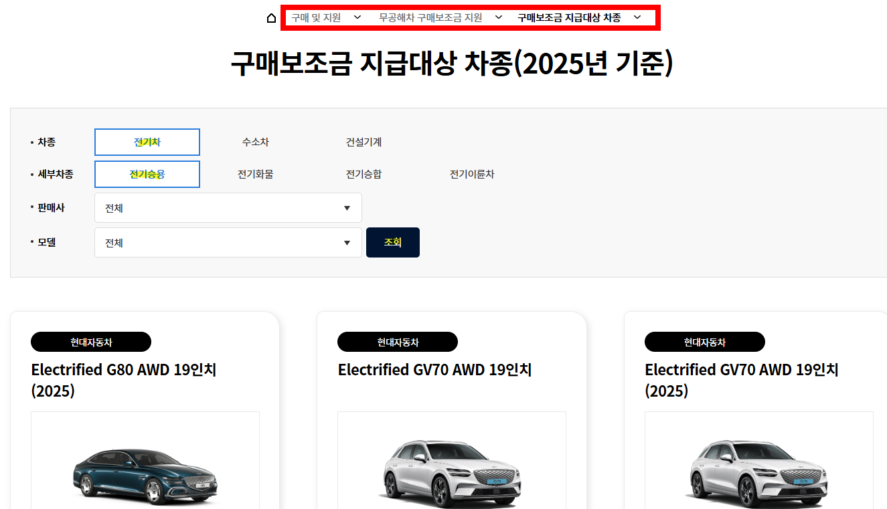The image size is (887, 509).
Task: Open the 모델 select box
Action: [x=228, y=243]
